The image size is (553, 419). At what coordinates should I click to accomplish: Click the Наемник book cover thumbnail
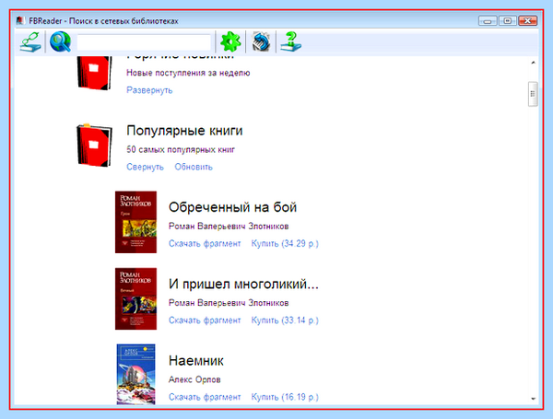[x=135, y=374]
